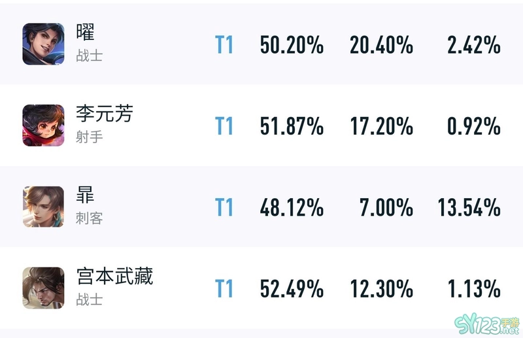Click 13.54% ban rate value

click(x=469, y=207)
